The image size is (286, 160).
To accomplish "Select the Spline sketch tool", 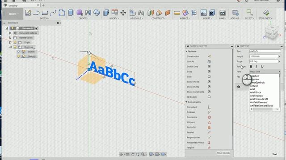I will coord(53,13).
